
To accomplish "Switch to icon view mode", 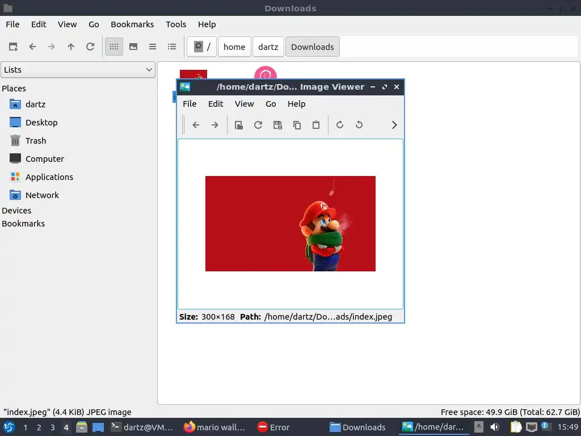I will click(x=113, y=47).
